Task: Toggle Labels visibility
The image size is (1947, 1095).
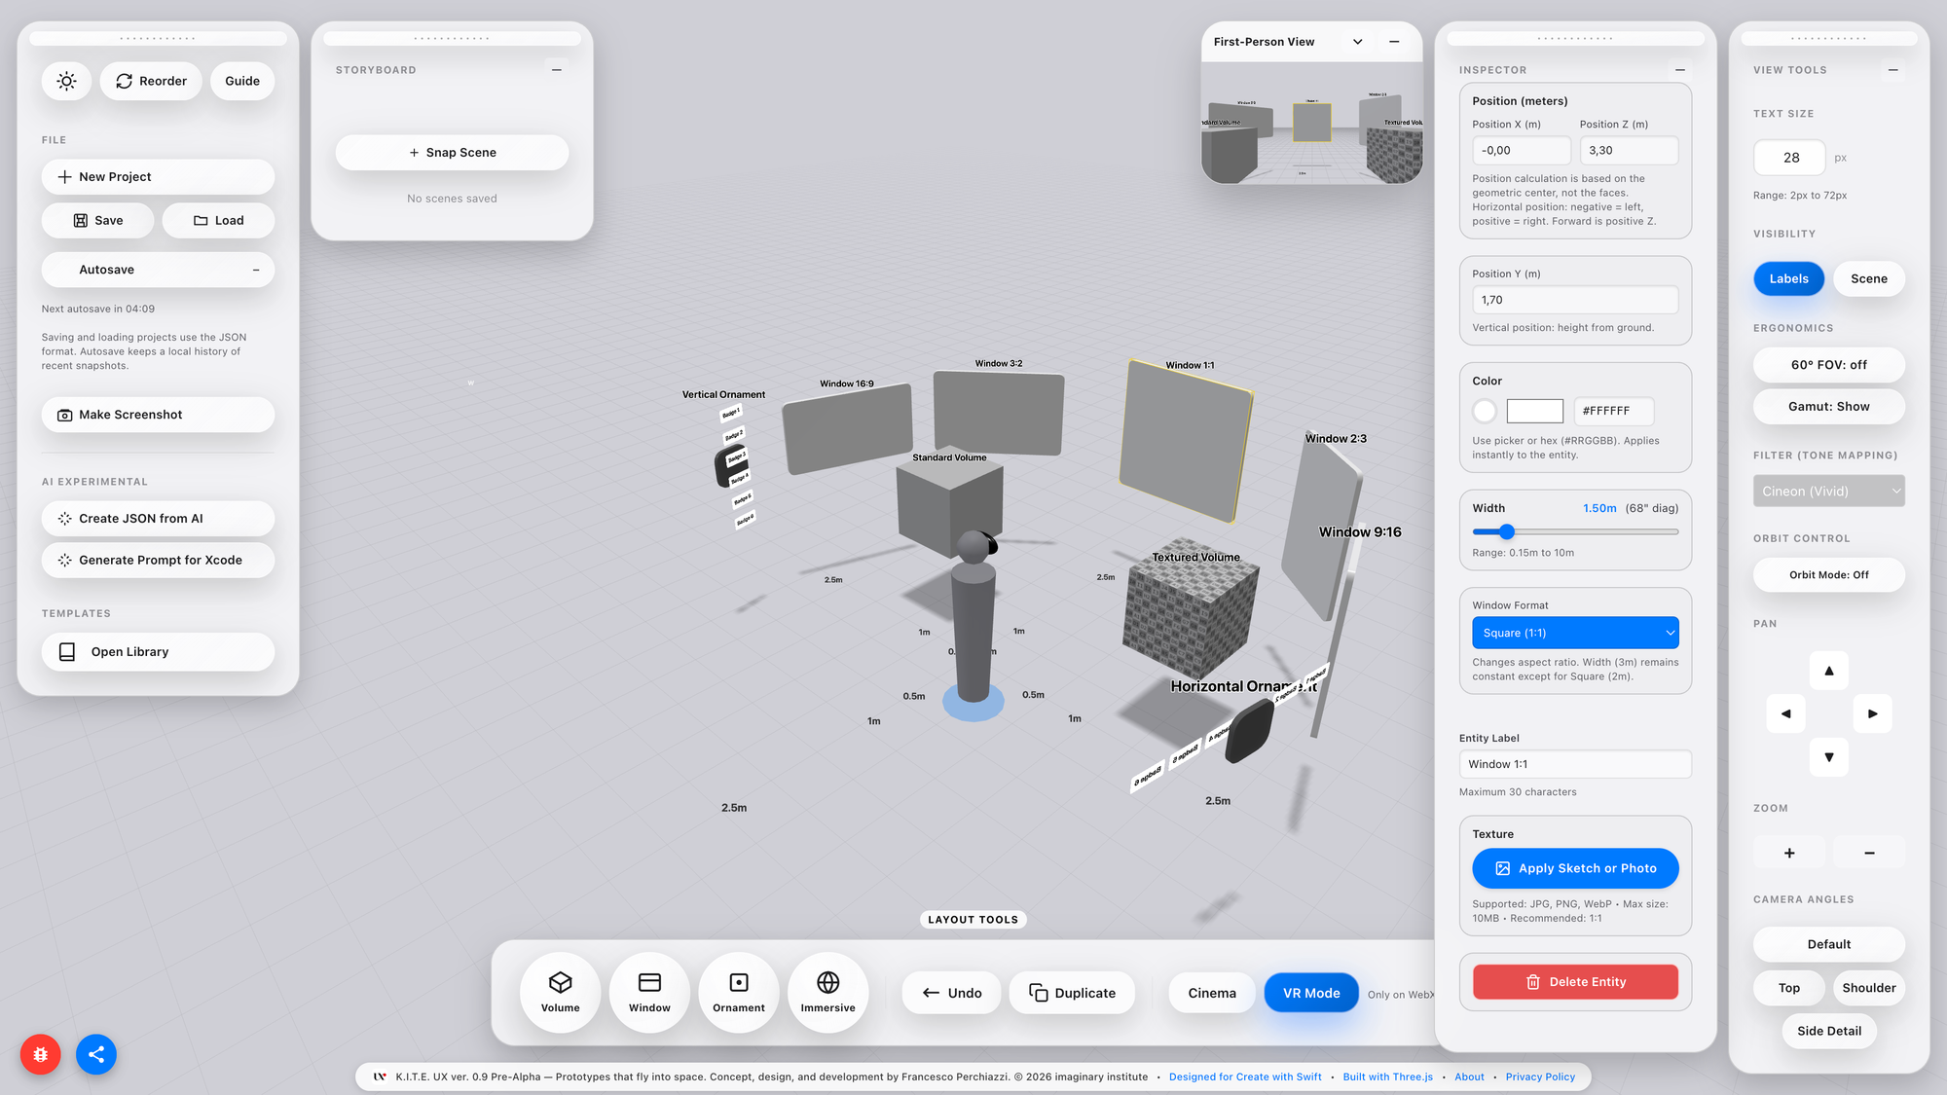Action: (1788, 278)
